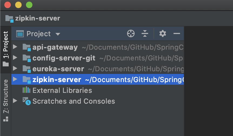Screen dimensions: 233x136
Task: Select the eureka-server tree item
Action: pos(98,69)
